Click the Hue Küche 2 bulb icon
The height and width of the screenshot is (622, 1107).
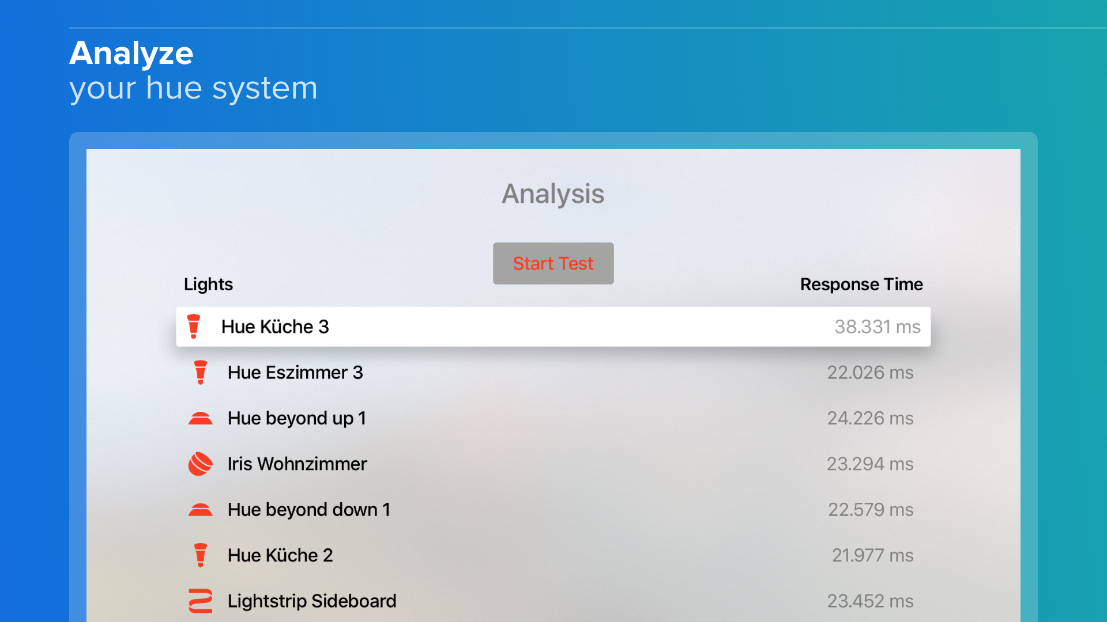[201, 555]
